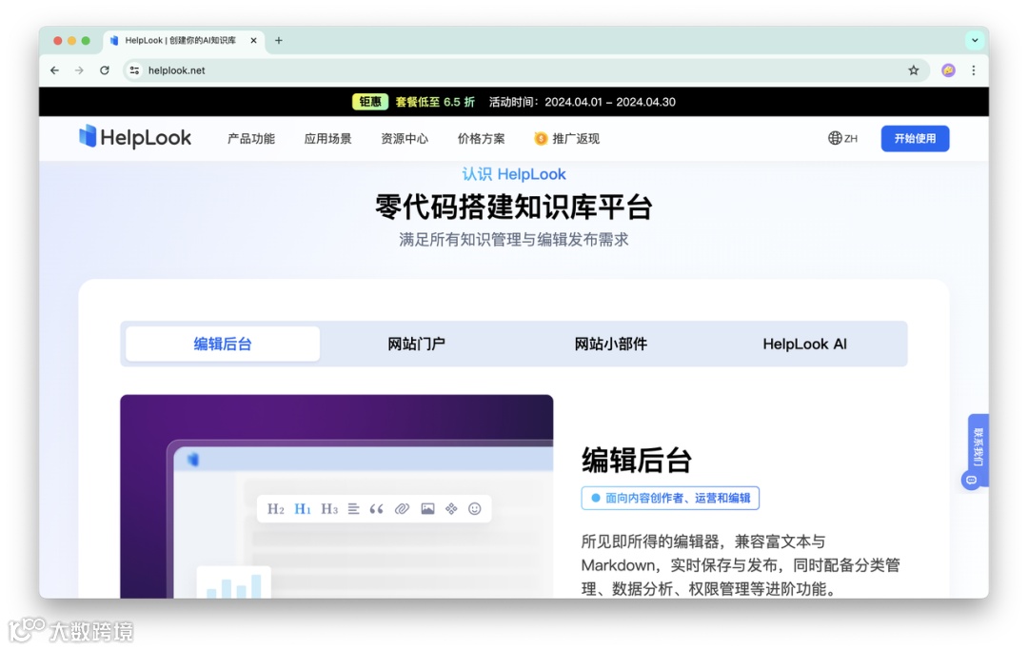Open the ZH language selector
Image resolution: width=1028 pixels, height=650 pixels.
(841, 138)
